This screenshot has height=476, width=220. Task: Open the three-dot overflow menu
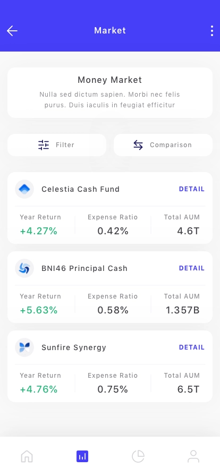click(212, 31)
